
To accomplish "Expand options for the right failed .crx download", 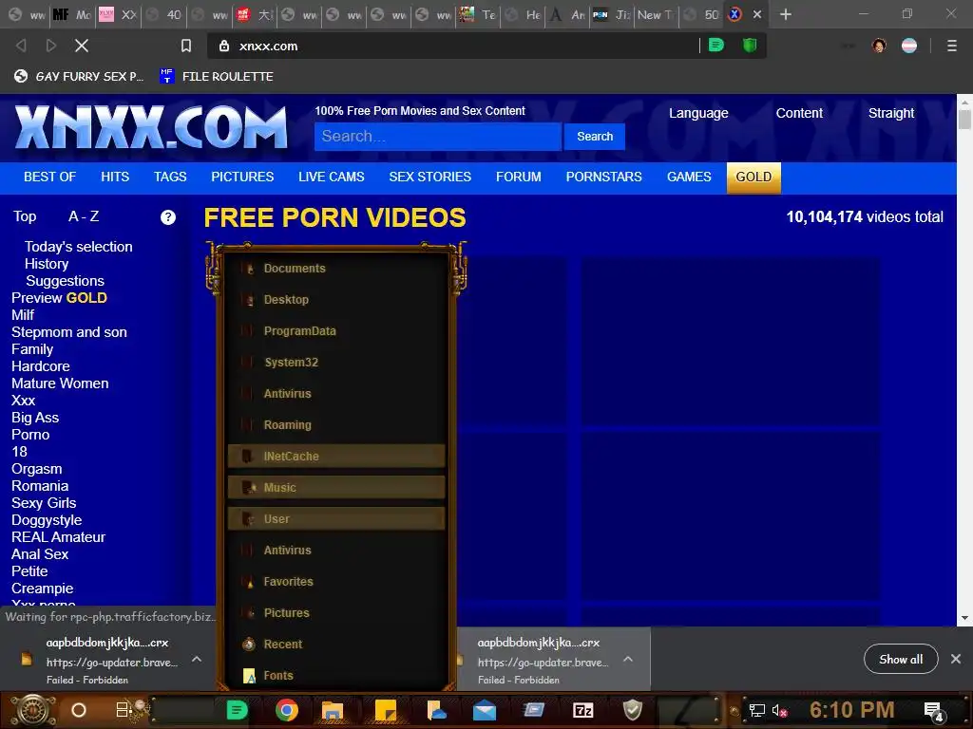I will coord(628,660).
